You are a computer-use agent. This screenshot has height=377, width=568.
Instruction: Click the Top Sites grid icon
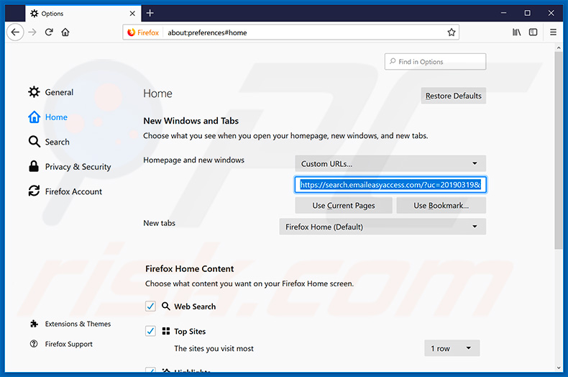click(x=166, y=331)
